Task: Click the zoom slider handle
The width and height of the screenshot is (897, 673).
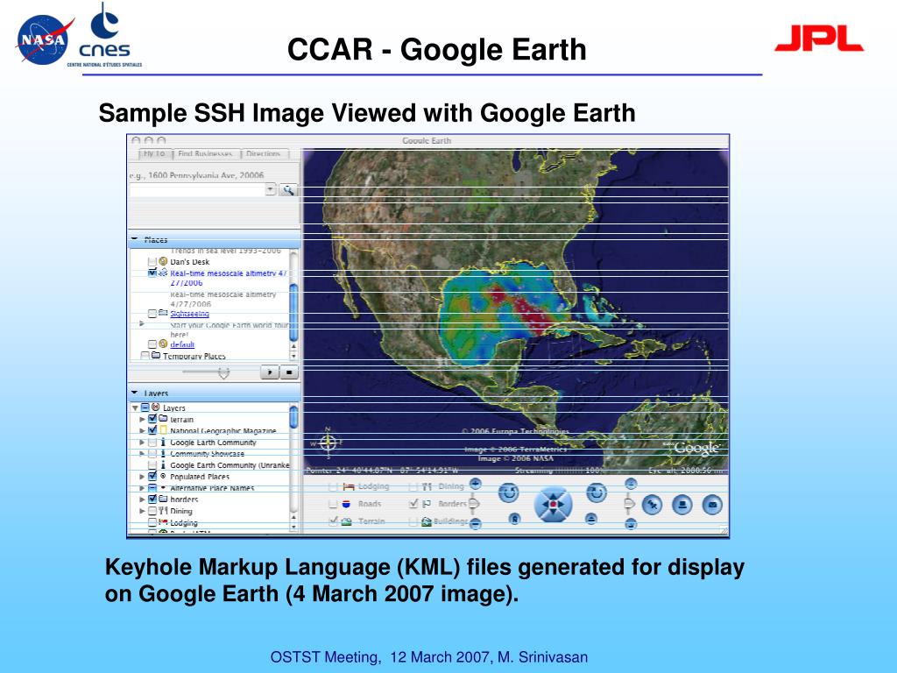Action: point(474,504)
